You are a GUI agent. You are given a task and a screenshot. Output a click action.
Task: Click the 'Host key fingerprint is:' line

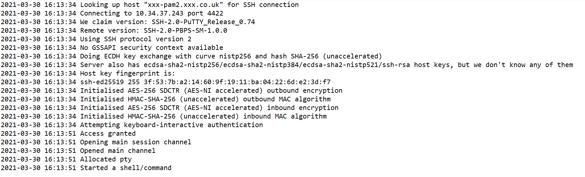128,74
